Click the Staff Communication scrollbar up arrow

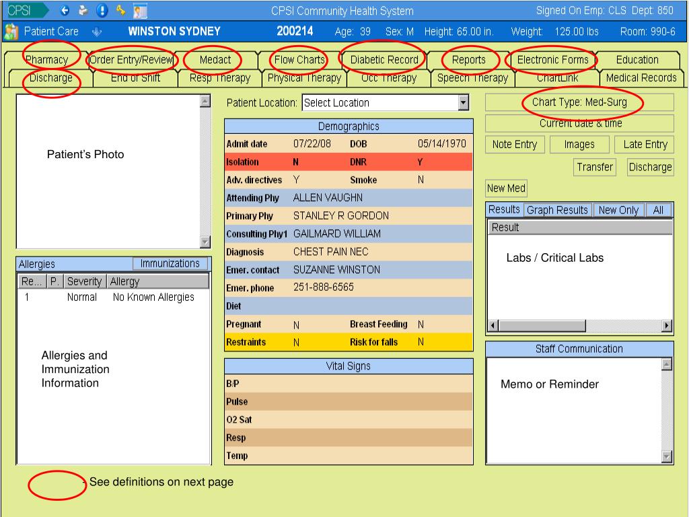tap(667, 364)
